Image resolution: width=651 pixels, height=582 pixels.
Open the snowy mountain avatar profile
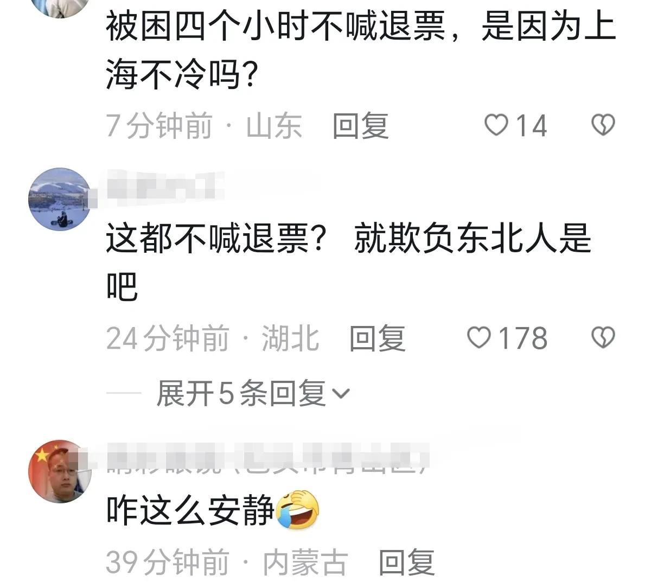point(60,199)
